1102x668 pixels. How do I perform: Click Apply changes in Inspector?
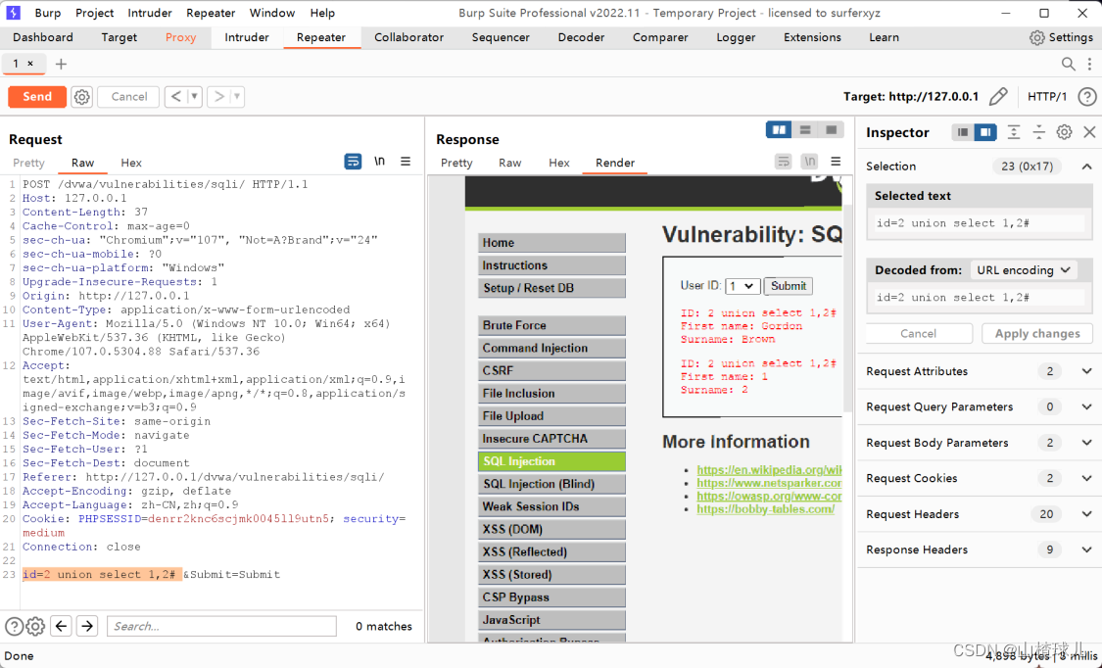click(x=1036, y=334)
